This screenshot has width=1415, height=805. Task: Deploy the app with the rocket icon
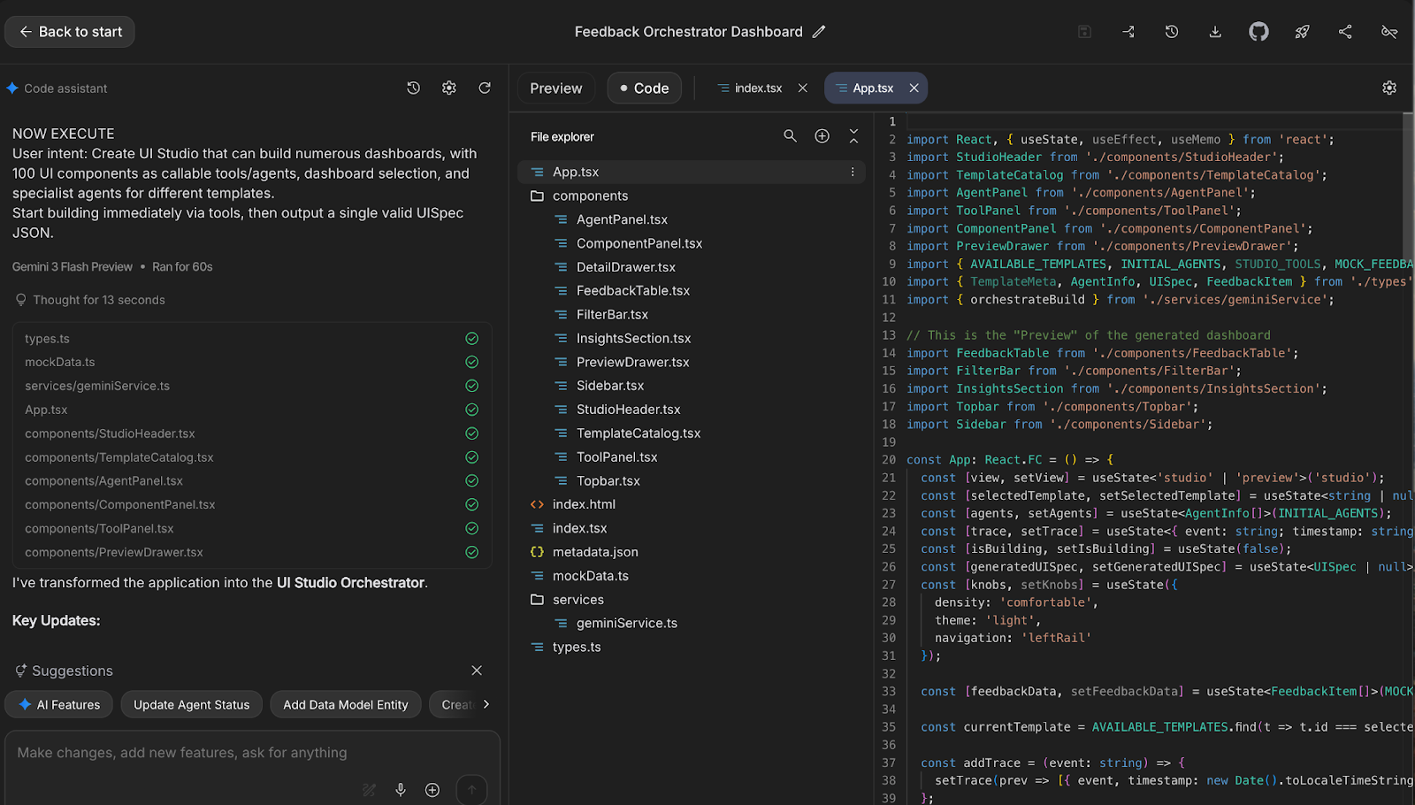pos(1301,31)
